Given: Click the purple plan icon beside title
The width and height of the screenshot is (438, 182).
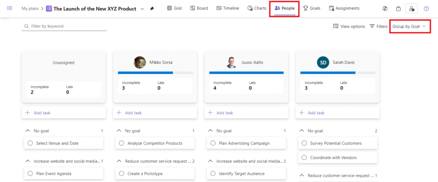Looking at the screenshot, I should pos(49,9).
